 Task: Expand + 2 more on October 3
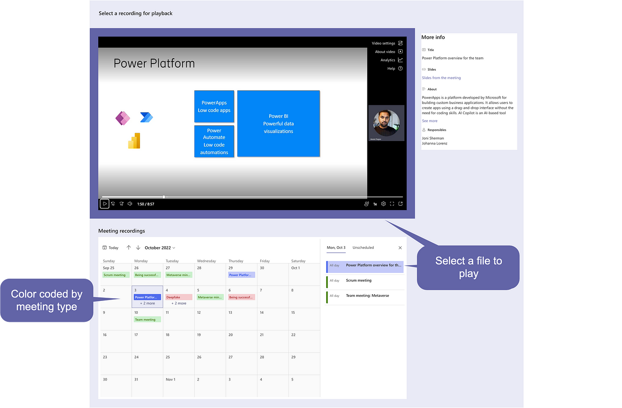pos(148,303)
